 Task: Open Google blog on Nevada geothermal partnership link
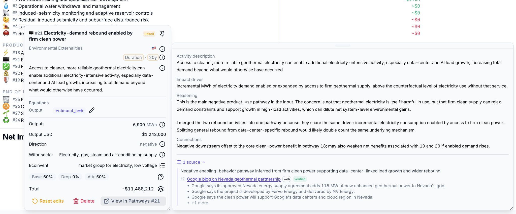point(234,179)
